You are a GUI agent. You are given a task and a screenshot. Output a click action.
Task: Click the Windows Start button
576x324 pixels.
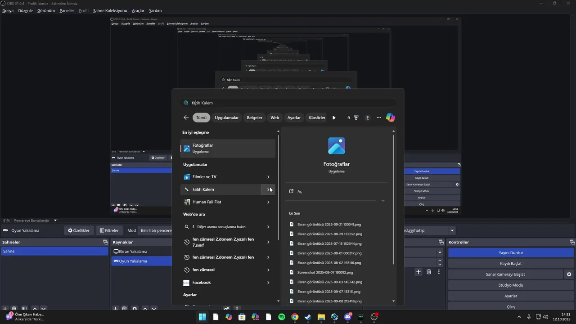(202, 317)
